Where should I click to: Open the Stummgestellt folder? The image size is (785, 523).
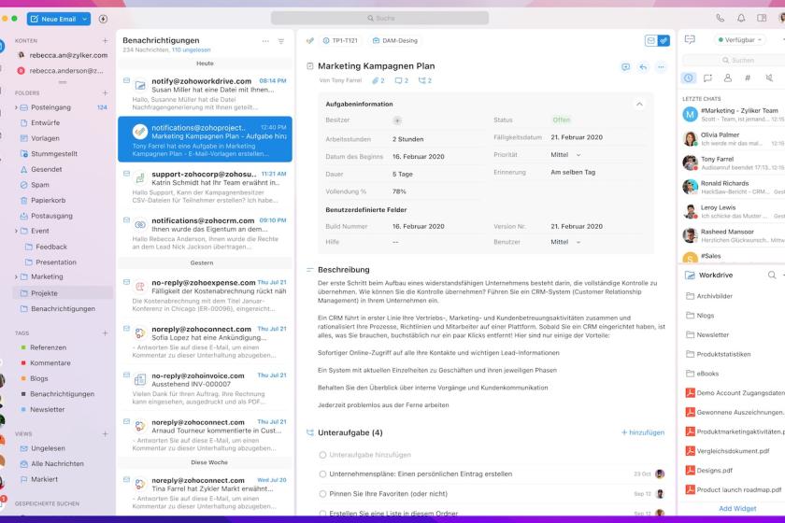(53, 154)
